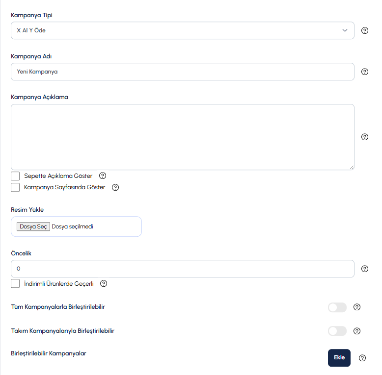The image size is (382, 375).
Task: Click help icon for Takım Kampanyalarıyla Birleştirilebilir
Action: click(x=356, y=331)
